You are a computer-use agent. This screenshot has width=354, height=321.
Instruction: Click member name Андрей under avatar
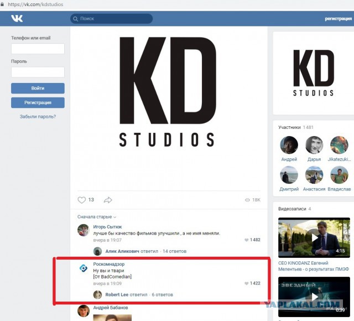(x=289, y=159)
